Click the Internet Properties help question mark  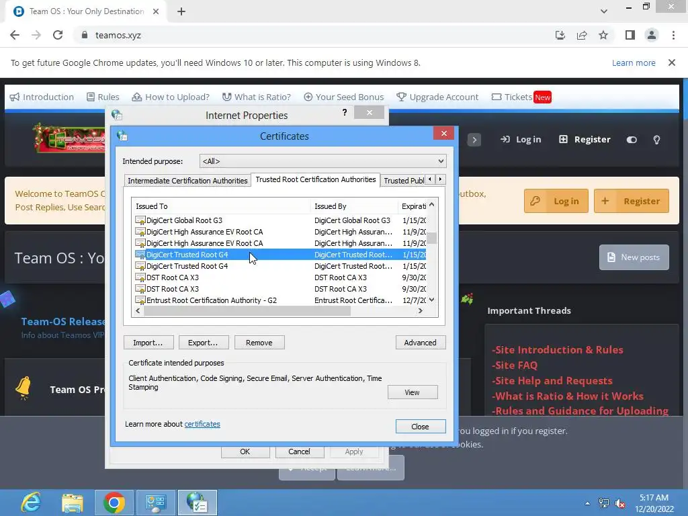345,112
